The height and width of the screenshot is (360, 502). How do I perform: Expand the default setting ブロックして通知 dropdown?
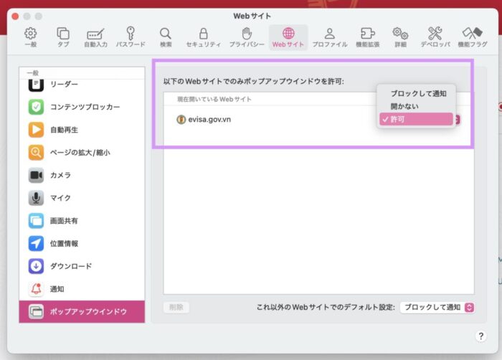[x=437, y=307]
